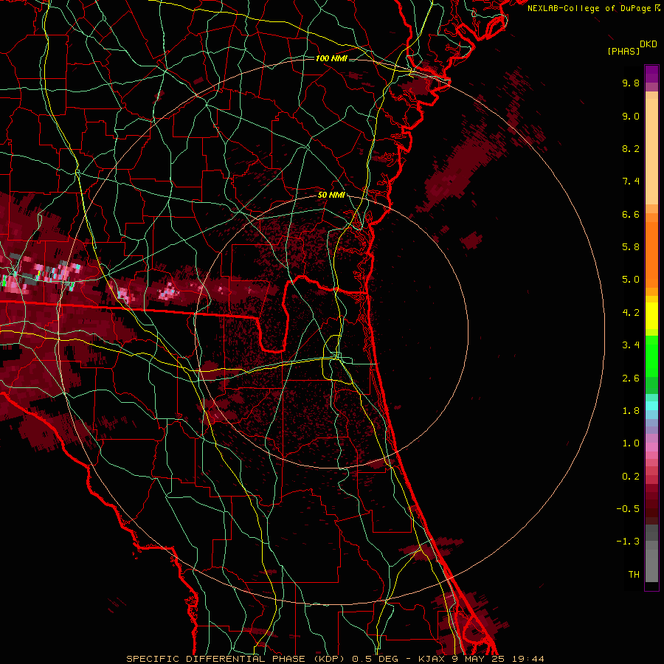The width and height of the screenshot is (664, 664).
Task: Click the 9.0 value on color scale
Action: tap(631, 117)
